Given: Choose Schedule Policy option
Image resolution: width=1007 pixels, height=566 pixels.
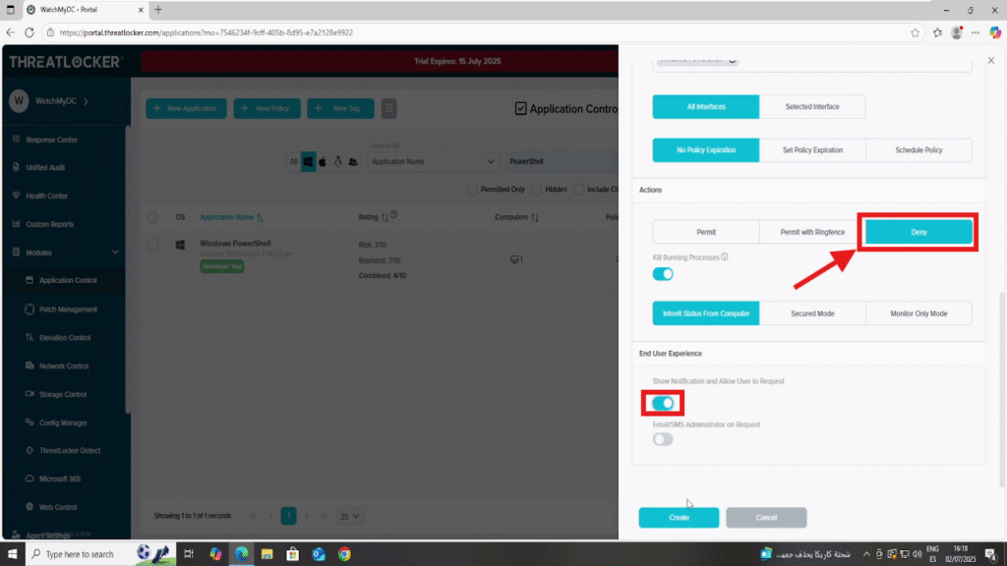Looking at the screenshot, I should point(919,150).
